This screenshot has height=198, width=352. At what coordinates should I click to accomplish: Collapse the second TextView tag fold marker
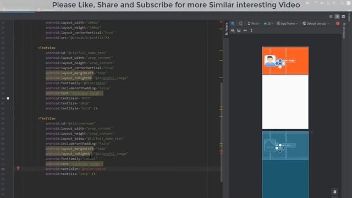[x=13, y=119]
